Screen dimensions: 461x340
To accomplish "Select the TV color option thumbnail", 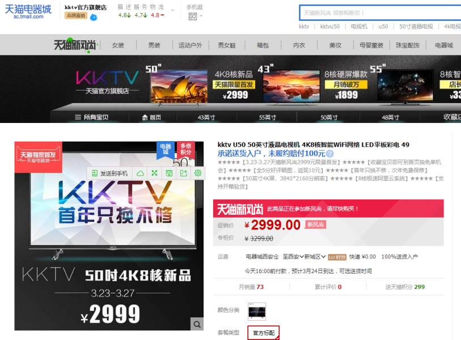I will (257, 311).
